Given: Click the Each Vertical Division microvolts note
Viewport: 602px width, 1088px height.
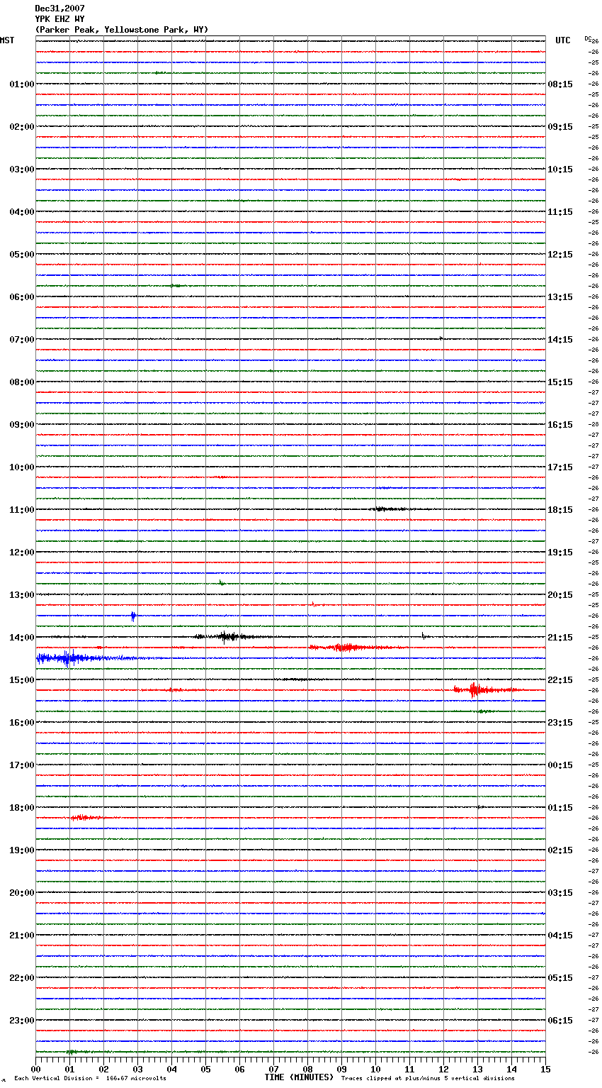Looking at the screenshot, I should coord(90,1079).
